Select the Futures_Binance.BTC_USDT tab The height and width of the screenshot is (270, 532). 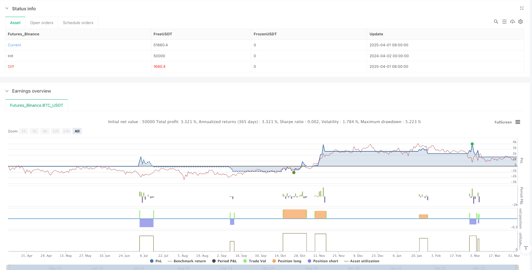tap(37, 105)
